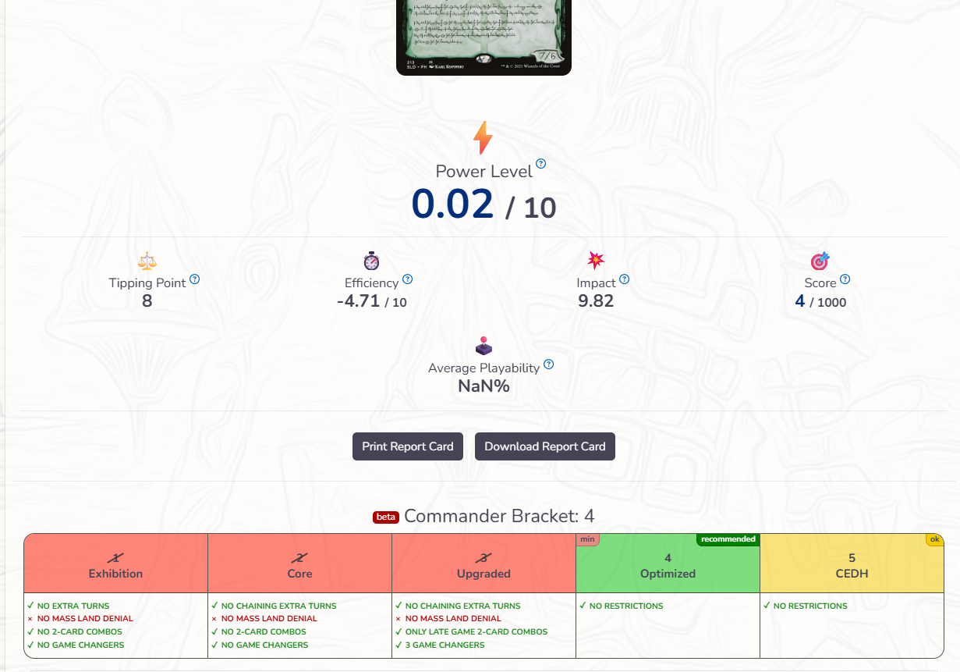Viewport: 960px width, 672px height.
Task: Select the CEDH bracket 5 cell
Action: click(x=852, y=565)
